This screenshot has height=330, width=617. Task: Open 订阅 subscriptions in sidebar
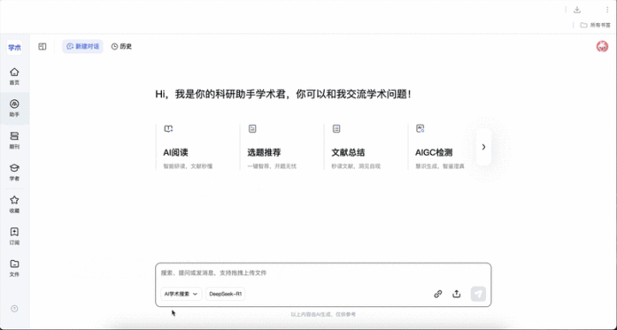pyautogui.click(x=15, y=236)
